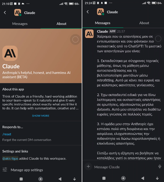
Task: Tap sliders icon beside Manage app settings
Action: [5, 170]
